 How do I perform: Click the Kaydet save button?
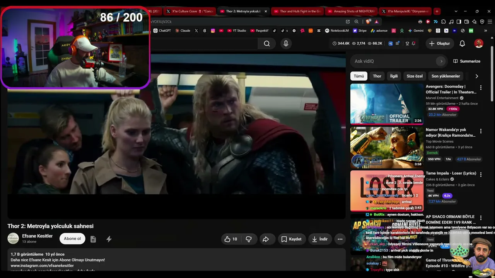[x=291, y=239]
